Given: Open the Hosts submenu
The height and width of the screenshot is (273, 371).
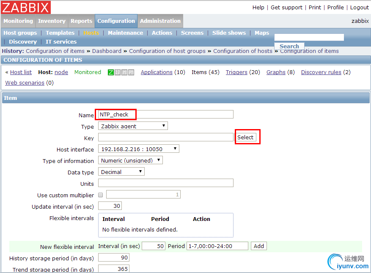Looking at the screenshot, I should click(x=91, y=33).
